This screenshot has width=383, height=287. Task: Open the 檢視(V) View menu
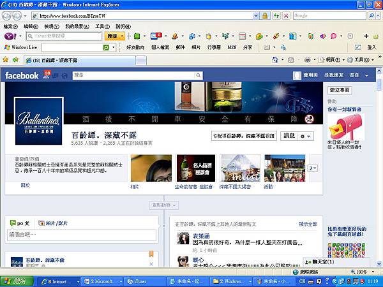click(52, 26)
